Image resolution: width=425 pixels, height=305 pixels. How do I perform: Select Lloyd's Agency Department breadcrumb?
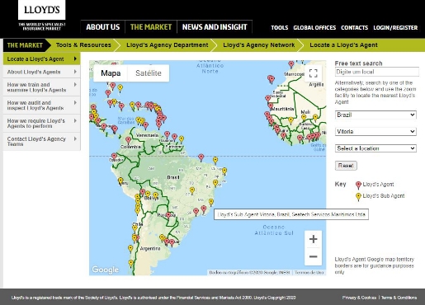(x=168, y=45)
